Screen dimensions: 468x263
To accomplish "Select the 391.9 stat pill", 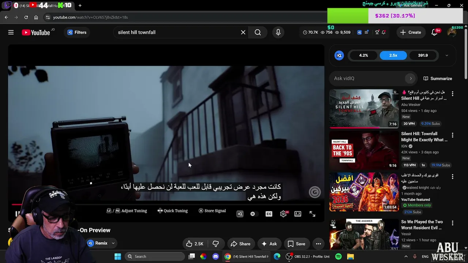I will coord(423,56).
